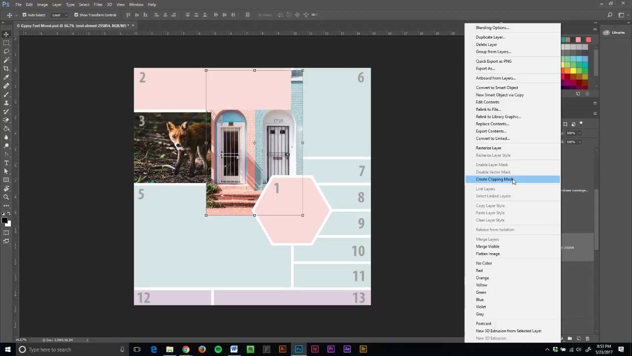Select the Magic Wand tool
This screenshot has width=632, height=356.
coord(6,60)
